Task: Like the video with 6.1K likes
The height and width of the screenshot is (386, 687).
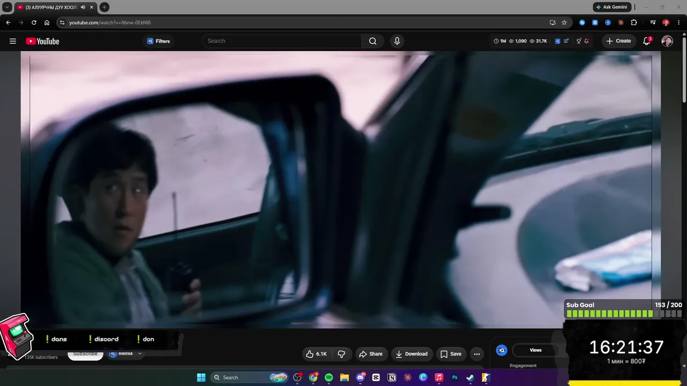Action: (316, 354)
